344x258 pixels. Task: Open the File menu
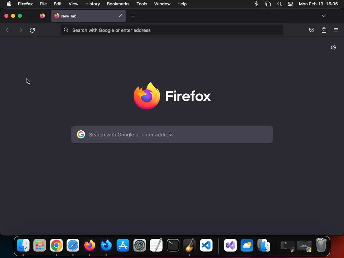coord(43,4)
